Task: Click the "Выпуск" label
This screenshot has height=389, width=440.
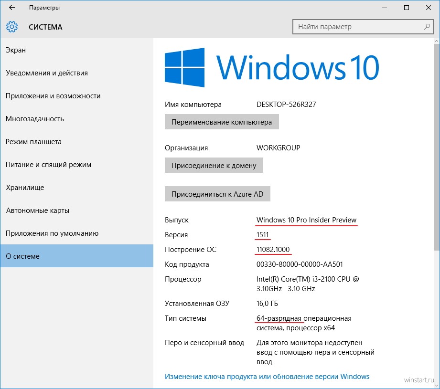Action: 176,220
